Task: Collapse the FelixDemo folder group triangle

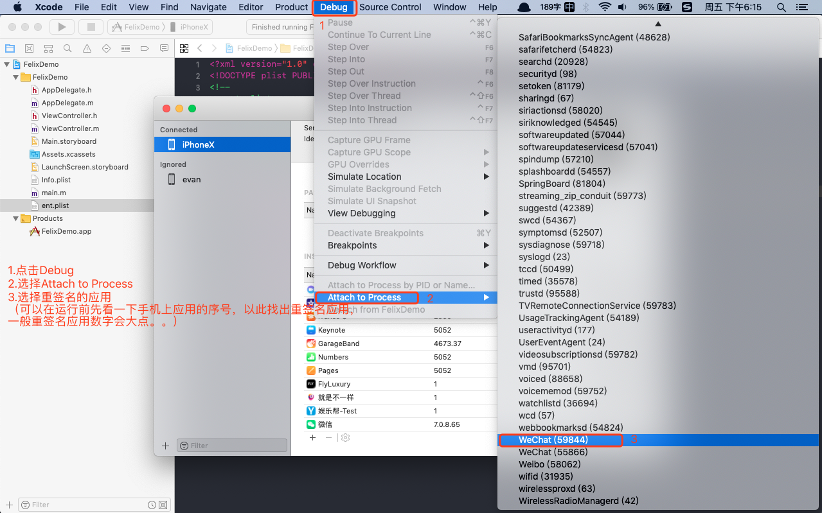Action: [15, 77]
